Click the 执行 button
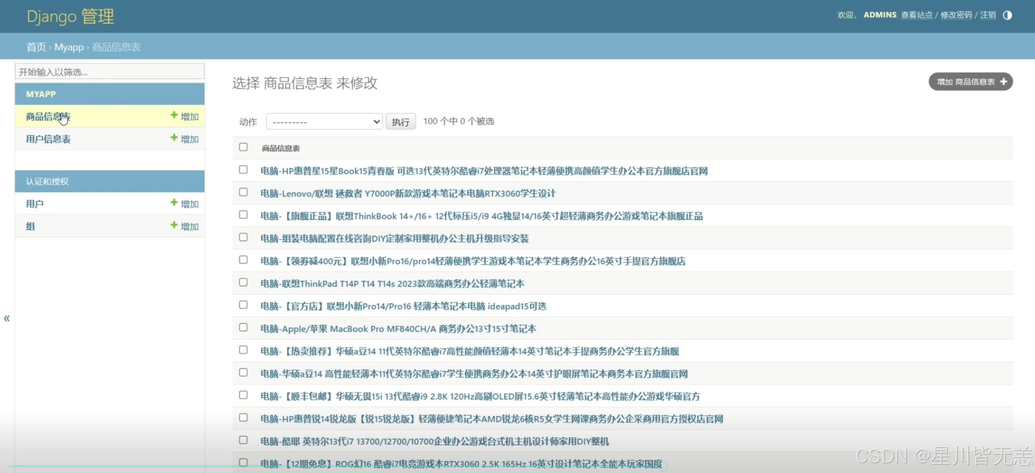Image resolution: width=1035 pixels, height=473 pixels. tap(400, 122)
